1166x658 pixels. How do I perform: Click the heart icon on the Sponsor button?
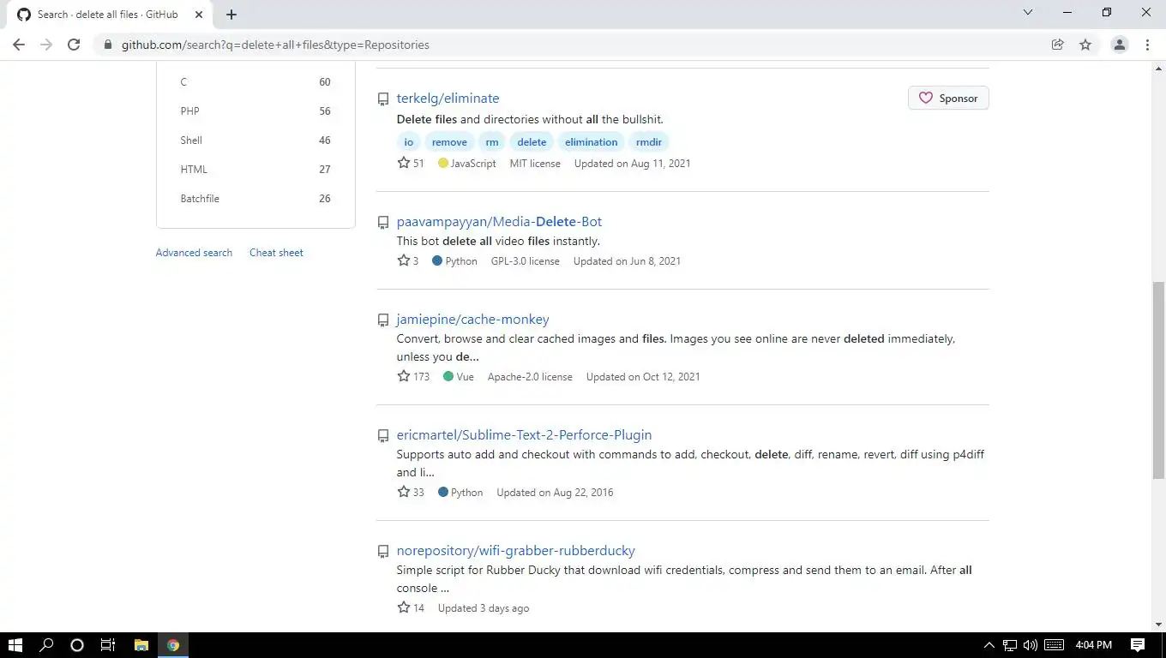(x=926, y=99)
